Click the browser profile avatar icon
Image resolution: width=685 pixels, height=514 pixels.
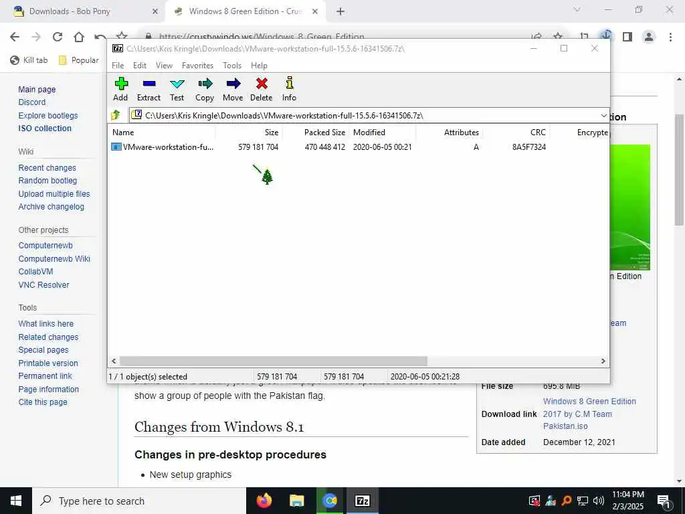coord(649,37)
